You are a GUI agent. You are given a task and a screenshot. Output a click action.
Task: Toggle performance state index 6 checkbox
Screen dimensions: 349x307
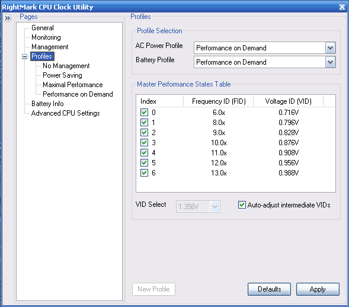click(144, 172)
